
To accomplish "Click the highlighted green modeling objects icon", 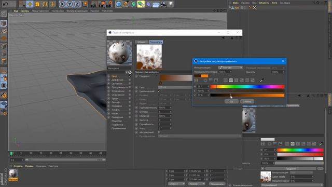I will pyautogui.click(x=141, y=4).
